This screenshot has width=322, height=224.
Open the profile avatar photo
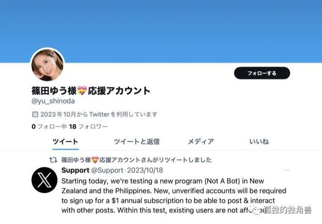tap(47, 65)
